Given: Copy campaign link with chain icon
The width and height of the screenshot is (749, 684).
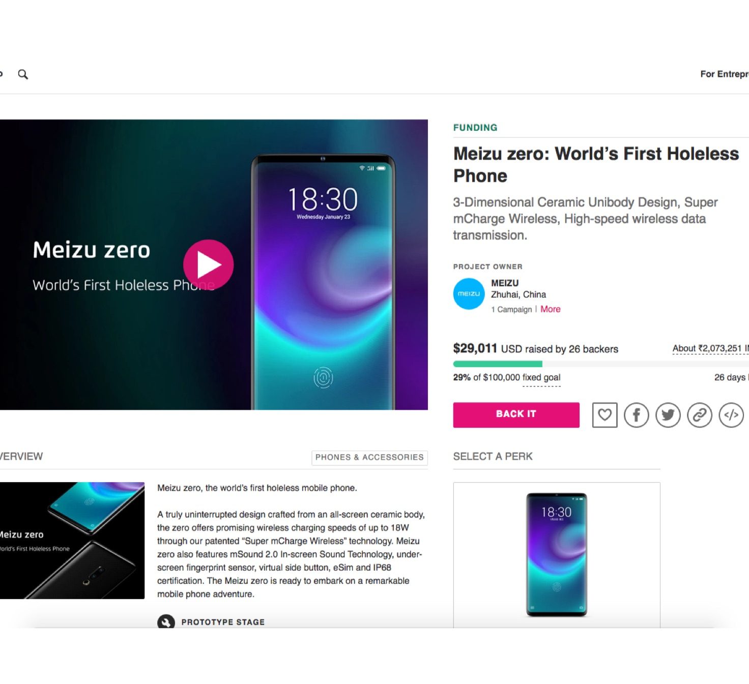Looking at the screenshot, I should click(x=700, y=415).
